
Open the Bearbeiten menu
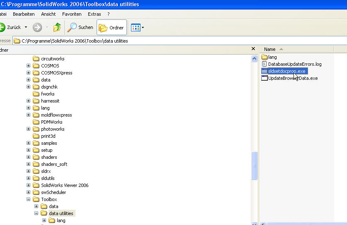pyautogui.click(x=24, y=14)
